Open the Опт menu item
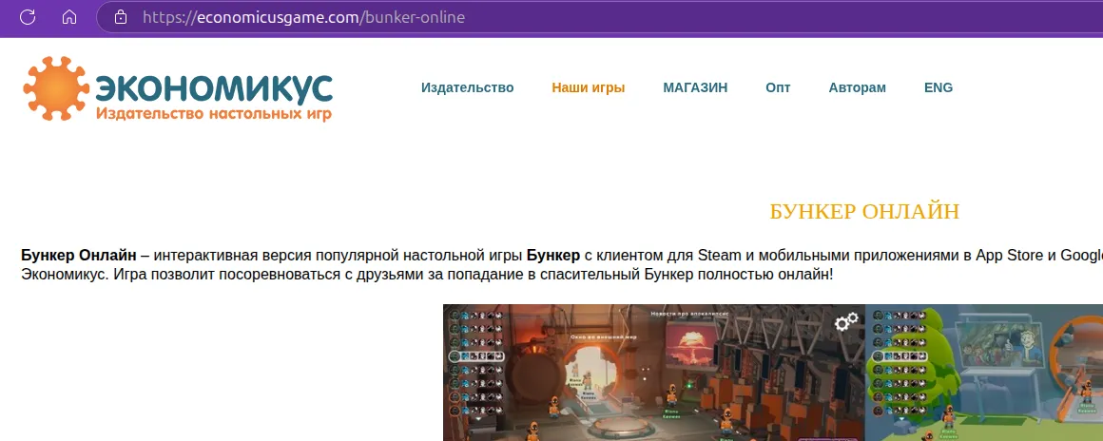 (x=778, y=88)
